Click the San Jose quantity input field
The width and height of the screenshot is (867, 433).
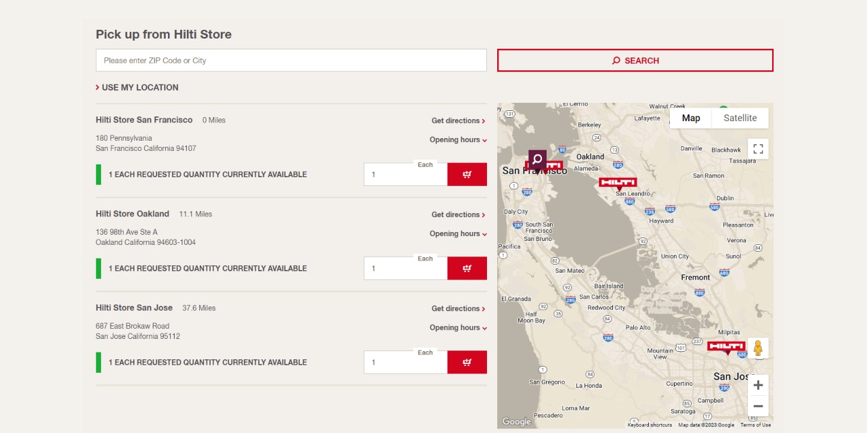coord(400,362)
